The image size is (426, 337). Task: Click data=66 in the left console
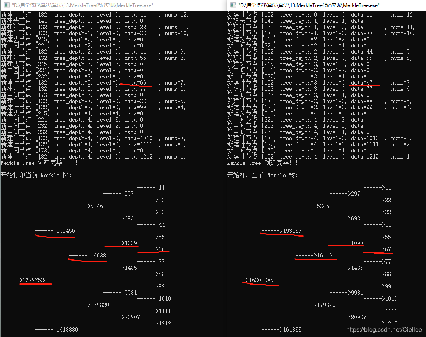pyautogui.click(x=135, y=83)
